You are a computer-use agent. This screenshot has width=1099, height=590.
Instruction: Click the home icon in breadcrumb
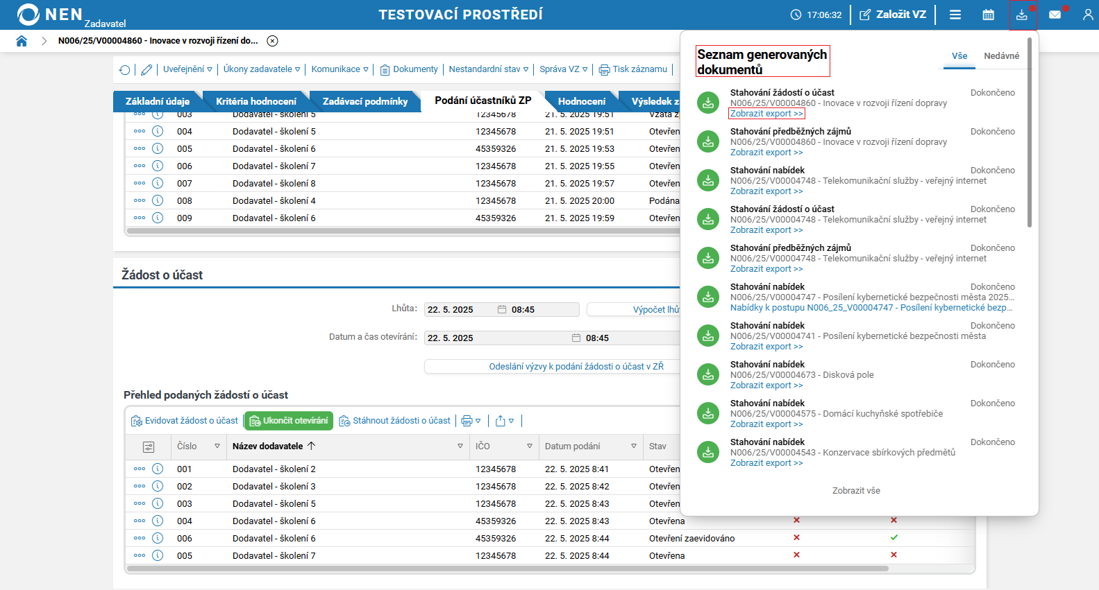(22, 41)
